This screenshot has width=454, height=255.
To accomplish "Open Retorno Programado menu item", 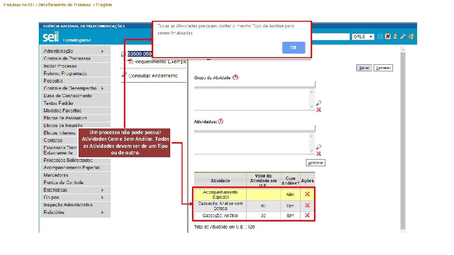I will coord(75,74).
